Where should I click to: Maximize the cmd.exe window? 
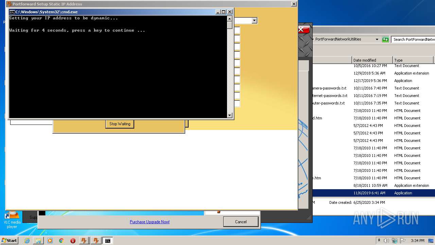pos(224,12)
